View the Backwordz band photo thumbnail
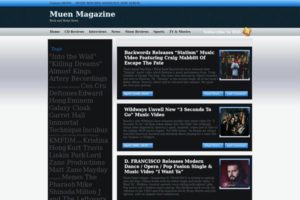This screenshot has width=300, height=200. click(x=234, y=65)
